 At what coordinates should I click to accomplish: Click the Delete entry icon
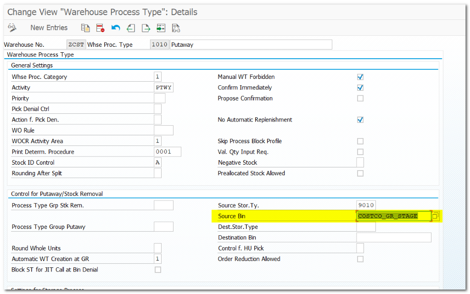[99, 28]
